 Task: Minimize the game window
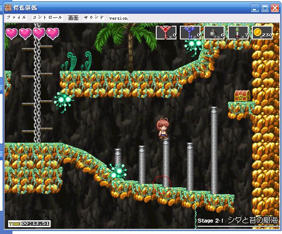pos(255,8)
